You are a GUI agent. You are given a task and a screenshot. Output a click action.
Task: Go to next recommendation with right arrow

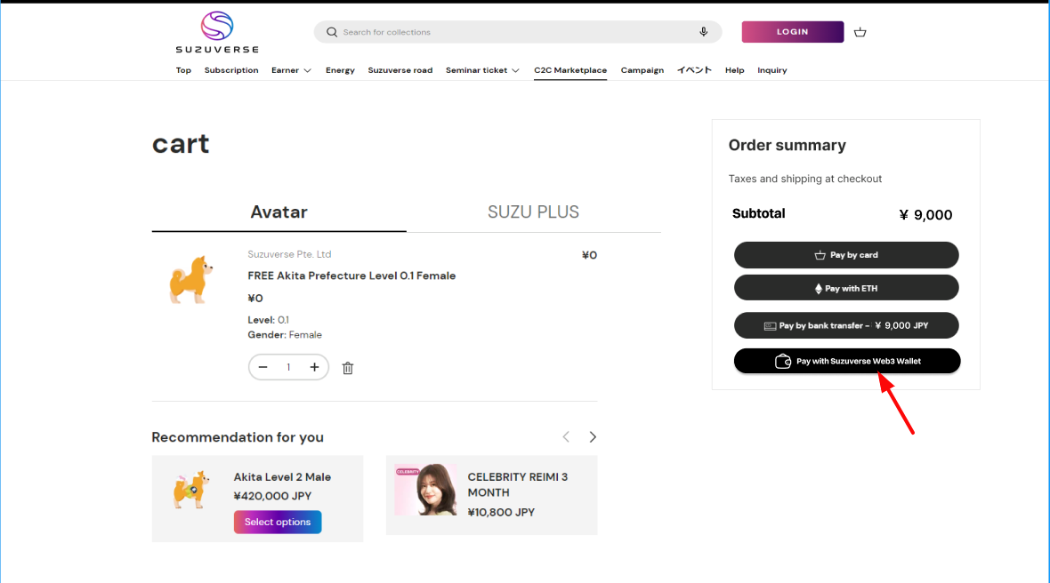pos(593,436)
